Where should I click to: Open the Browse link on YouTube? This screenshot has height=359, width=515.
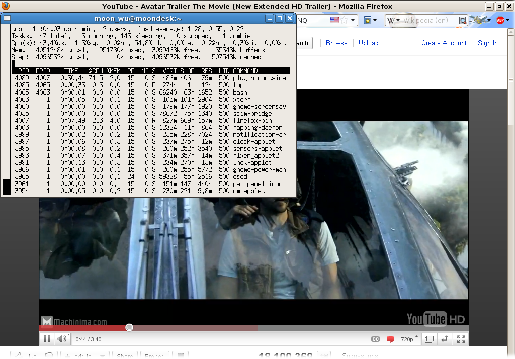click(x=336, y=43)
